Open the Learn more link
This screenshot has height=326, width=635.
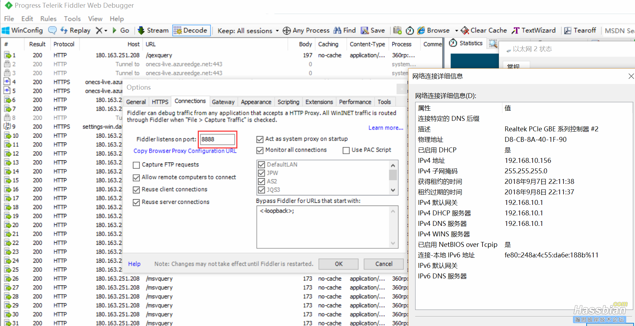386,128
